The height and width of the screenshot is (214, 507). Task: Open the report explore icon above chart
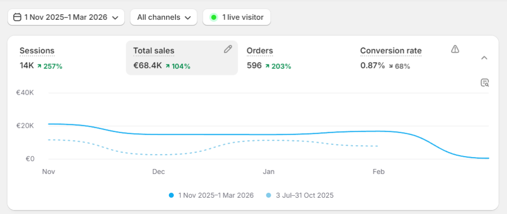(485, 83)
